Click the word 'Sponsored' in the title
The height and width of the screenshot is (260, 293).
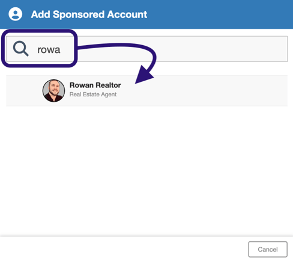(x=79, y=14)
